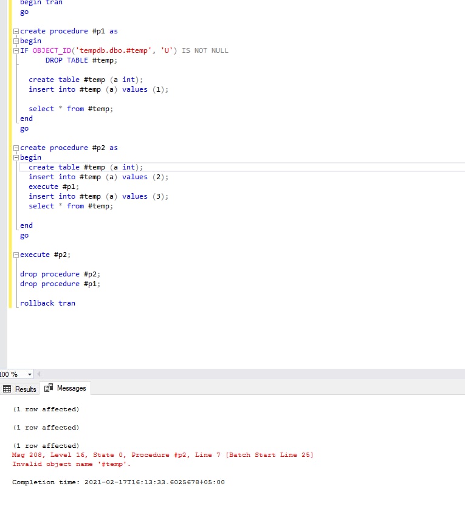Place cursor on 'drop procedure #p2;' line
Image resolution: width=465 pixels, height=517 pixels.
click(60, 275)
